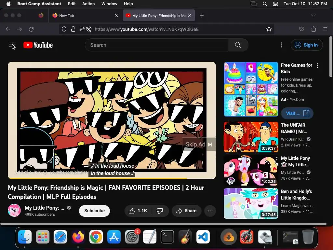Screen dimensions: 333x250
Task: Open Firefox application menu
Action: [325, 29]
